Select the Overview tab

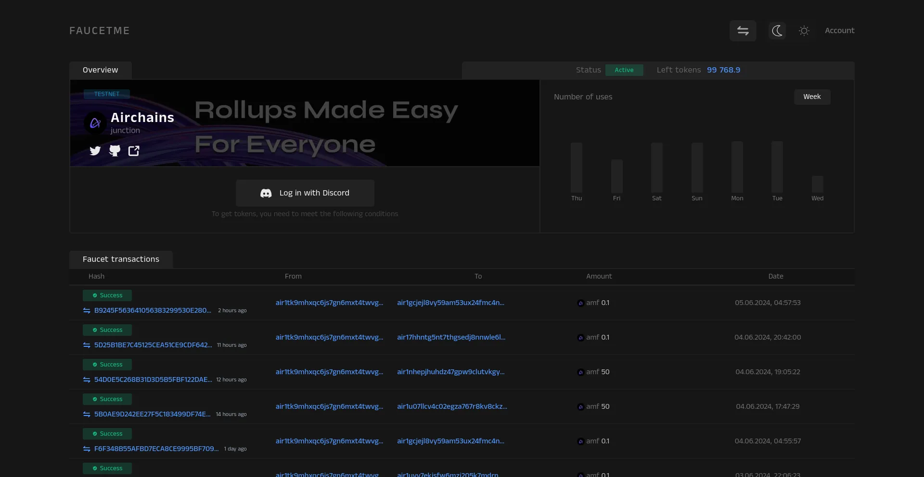(100, 70)
